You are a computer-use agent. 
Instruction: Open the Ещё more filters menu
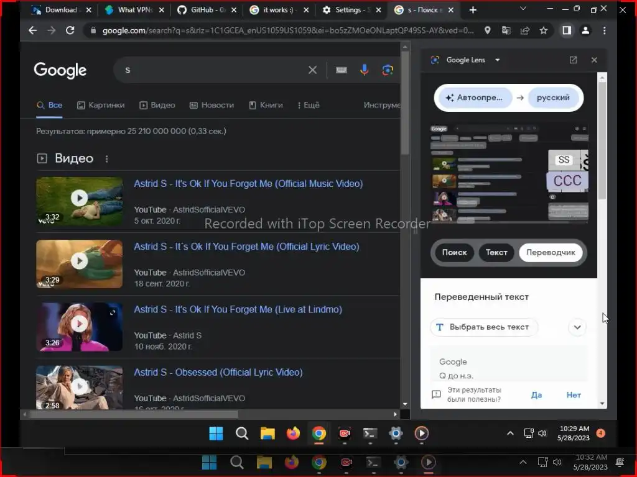pyautogui.click(x=309, y=106)
